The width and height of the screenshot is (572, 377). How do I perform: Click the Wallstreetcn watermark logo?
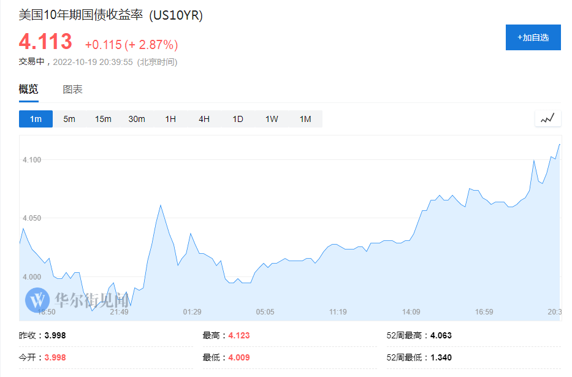pyautogui.click(x=37, y=300)
